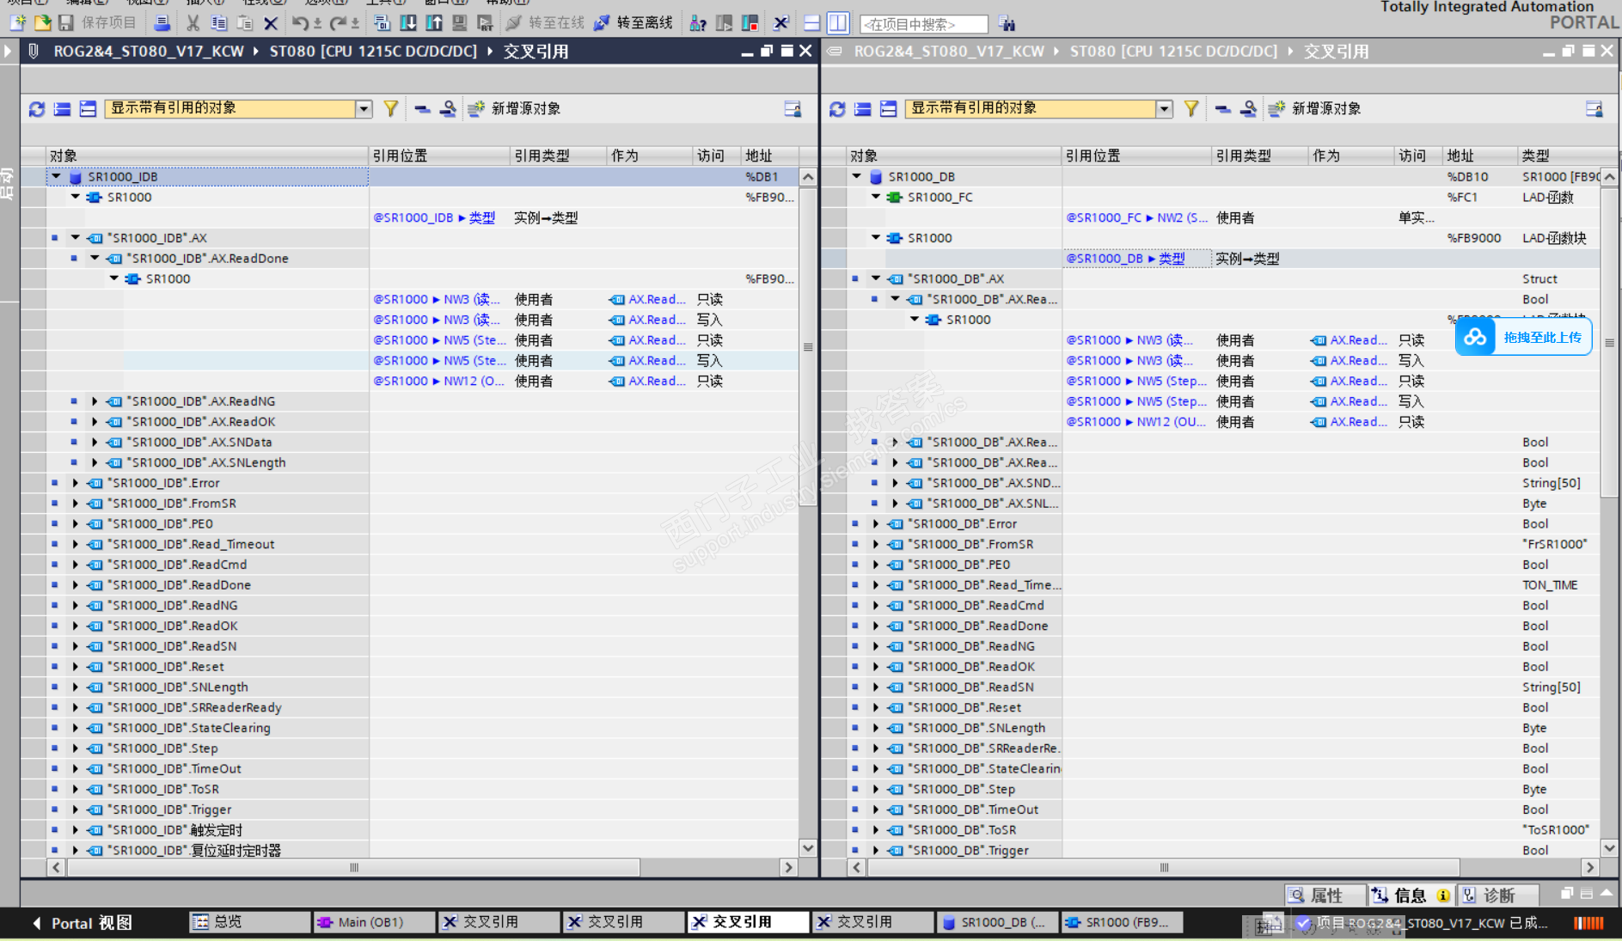Click the 引用位置 column header in left pane
The width and height of the screenshot is (1622, 941).
pyautogui.click(x=439, y=156)
